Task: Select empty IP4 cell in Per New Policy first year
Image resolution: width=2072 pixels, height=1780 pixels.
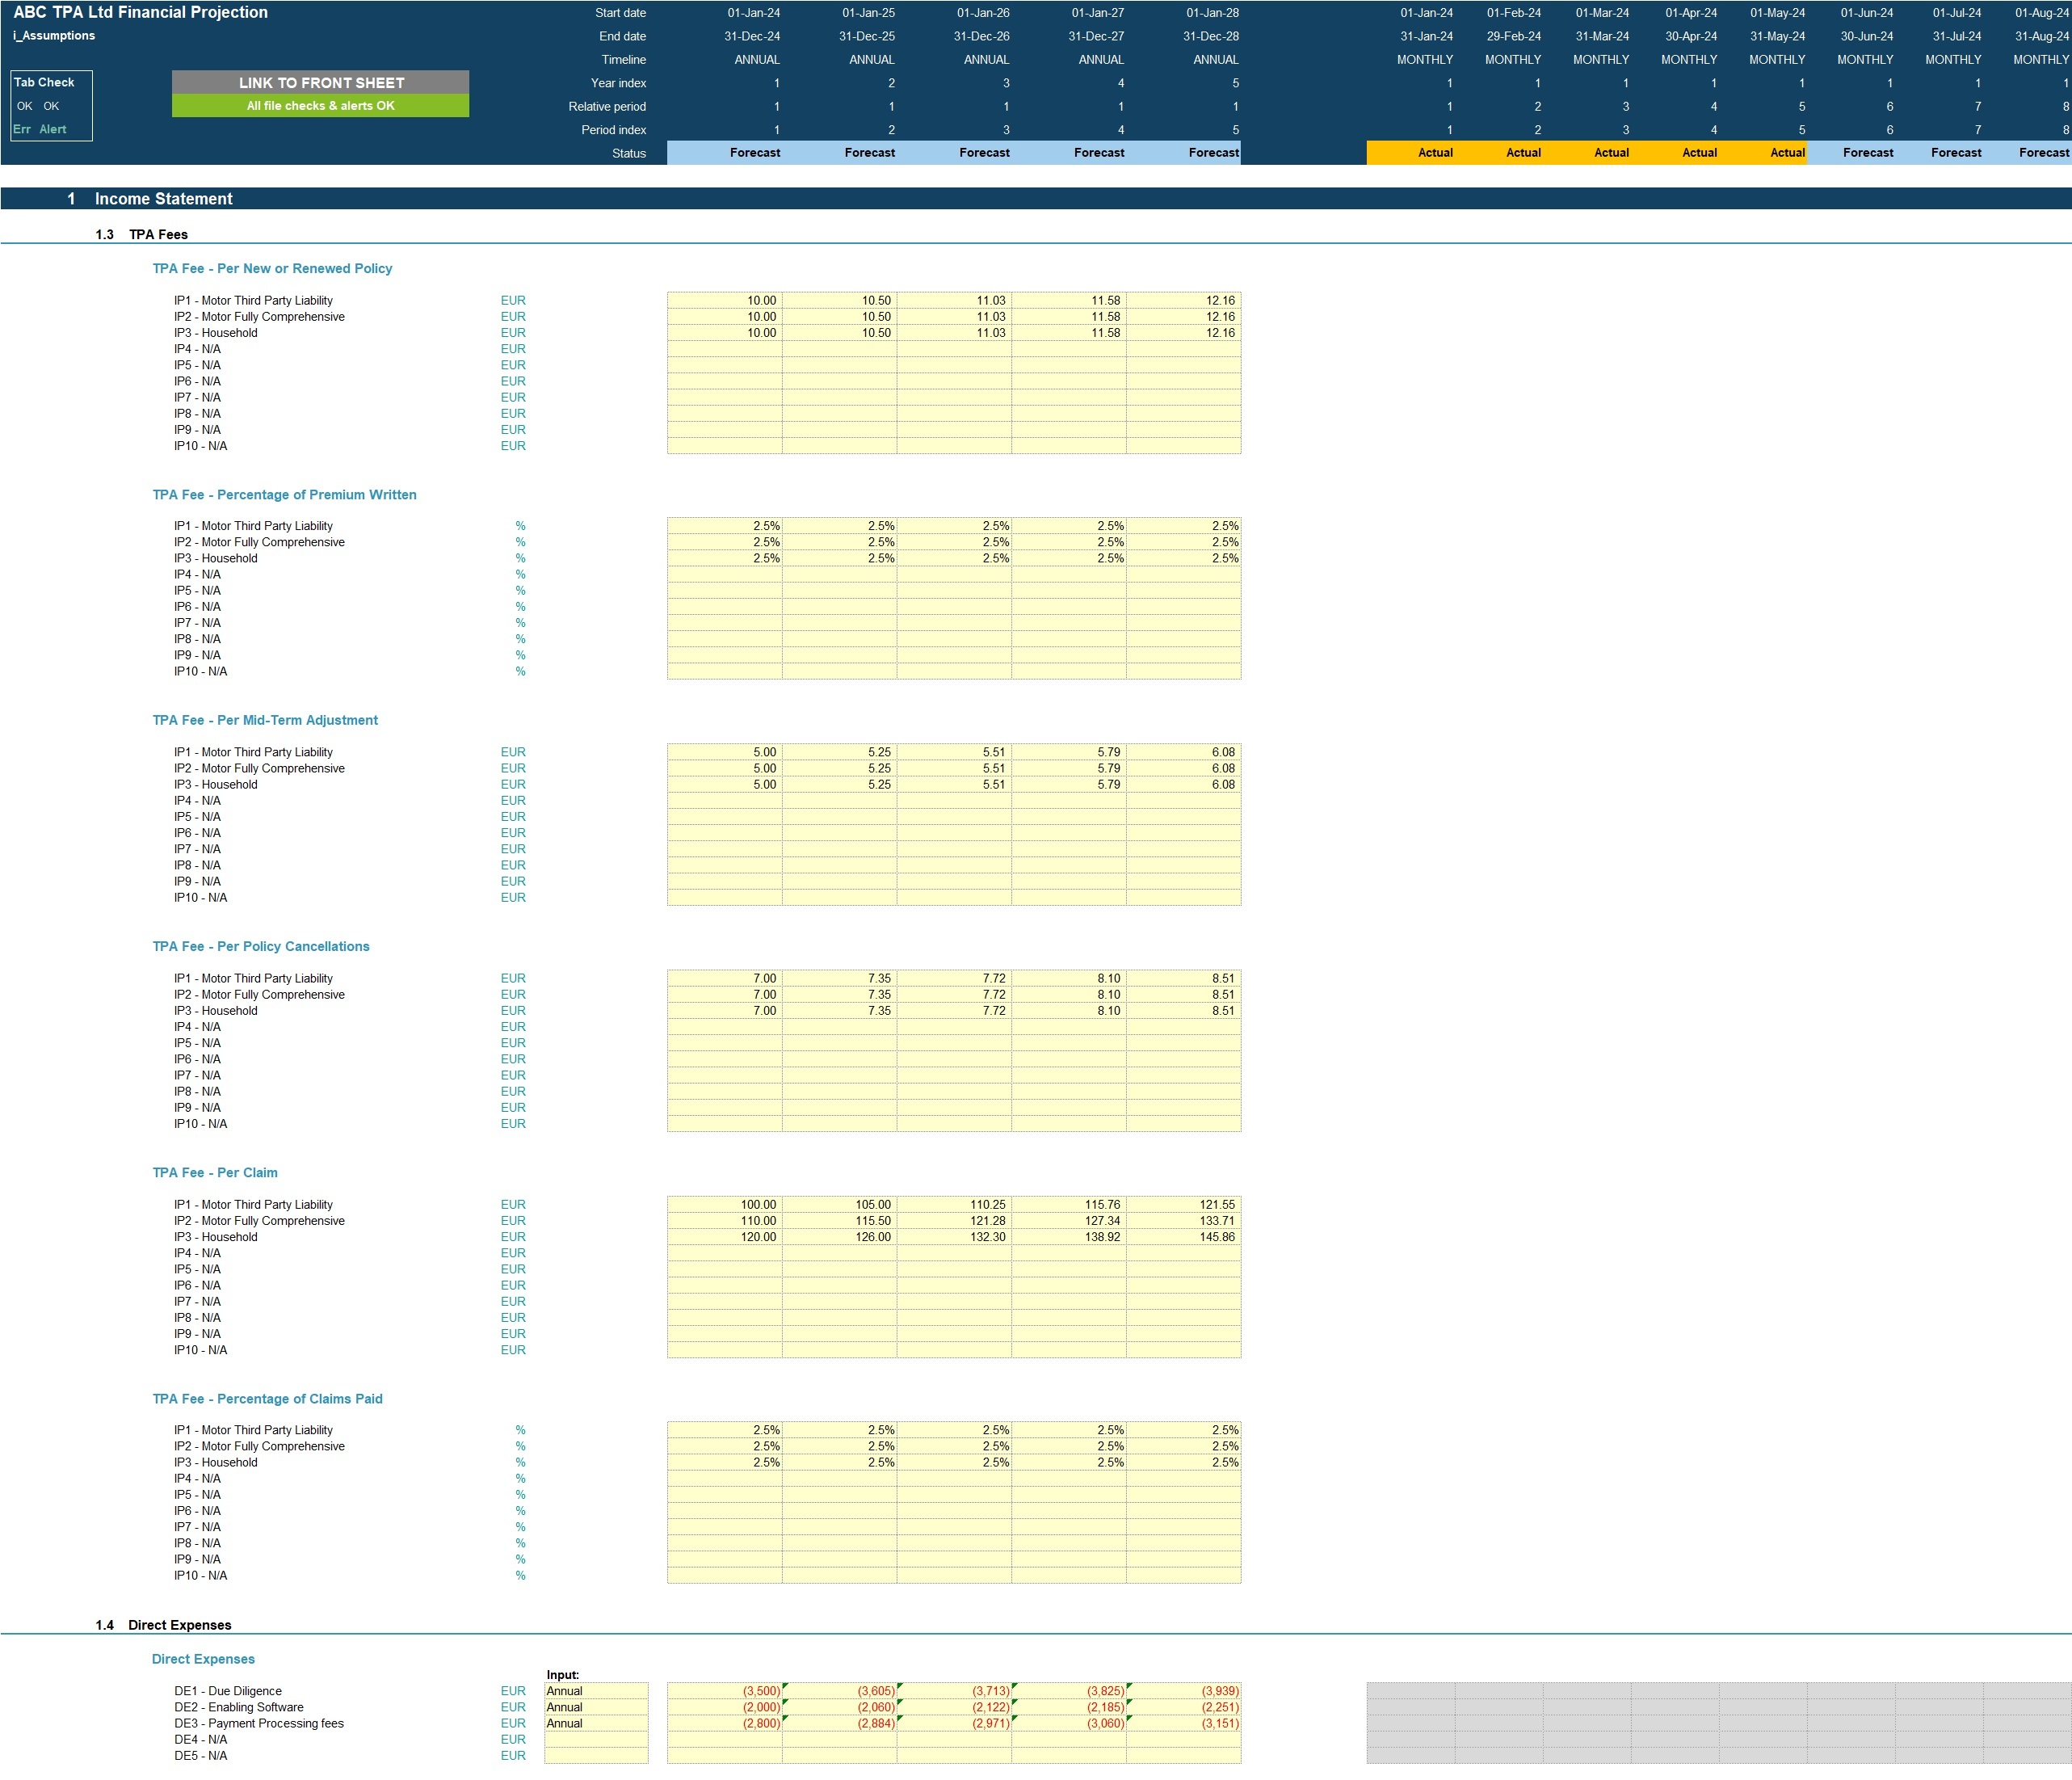Action: [x=725, y=349]
